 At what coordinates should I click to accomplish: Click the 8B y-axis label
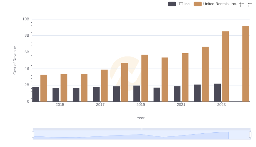click(27, 35)
